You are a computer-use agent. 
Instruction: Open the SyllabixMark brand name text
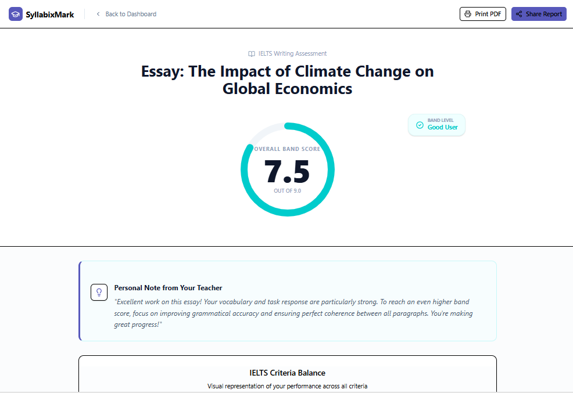(x=50, y=15)
